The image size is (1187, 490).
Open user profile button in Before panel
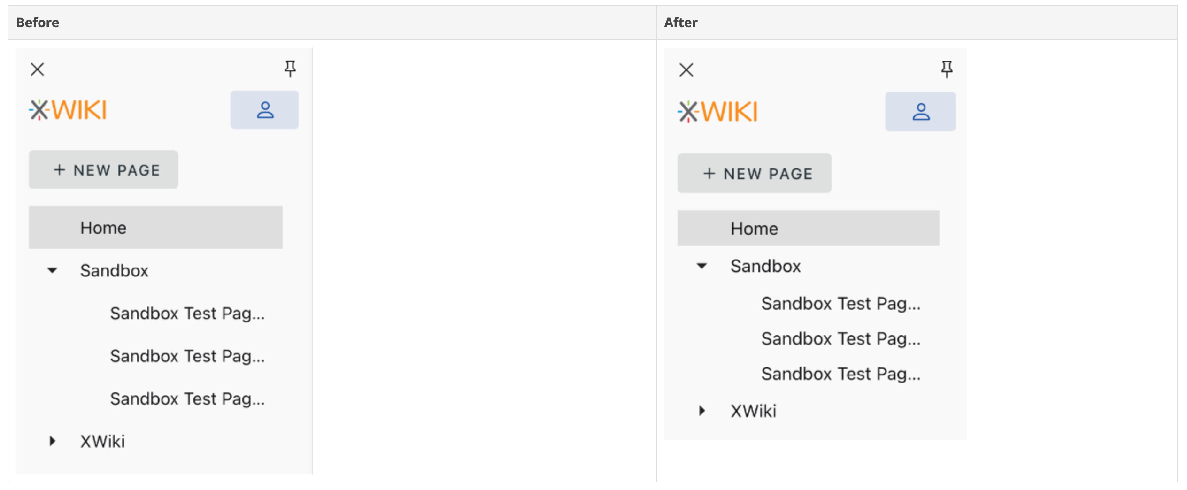coord(264,110)
